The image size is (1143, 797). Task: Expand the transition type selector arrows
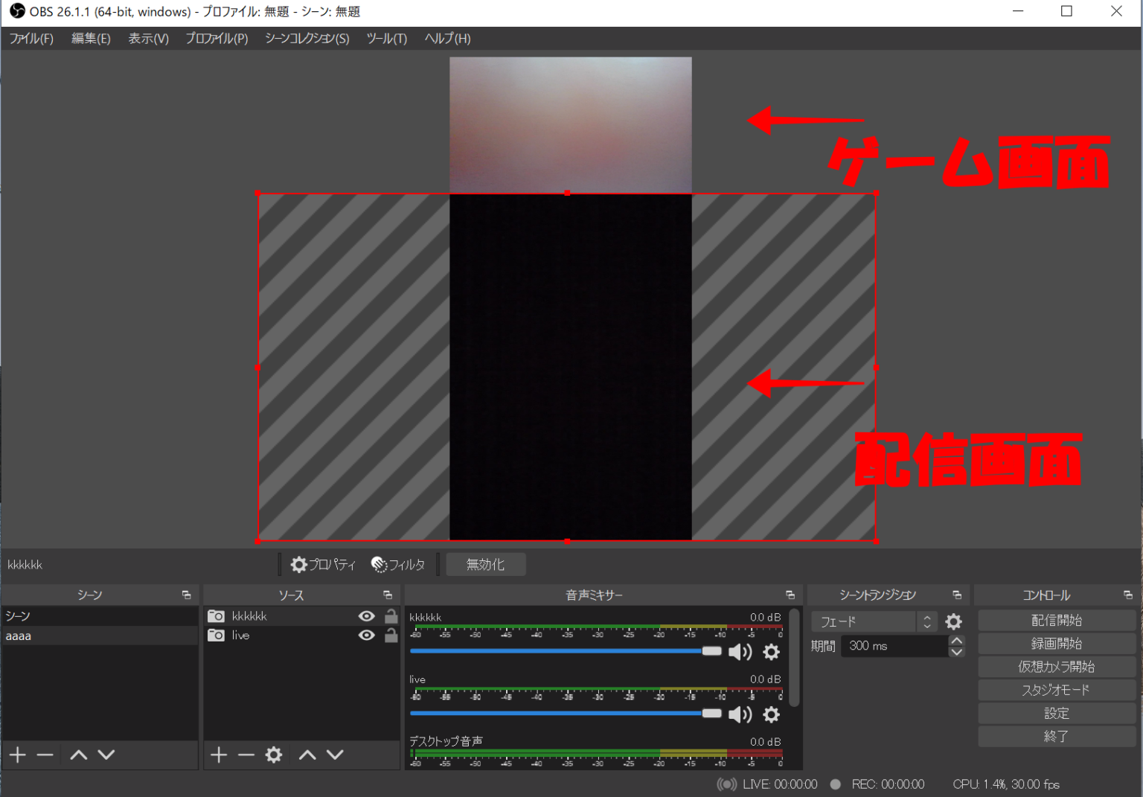pyautogui.click(x=926, y=621)
